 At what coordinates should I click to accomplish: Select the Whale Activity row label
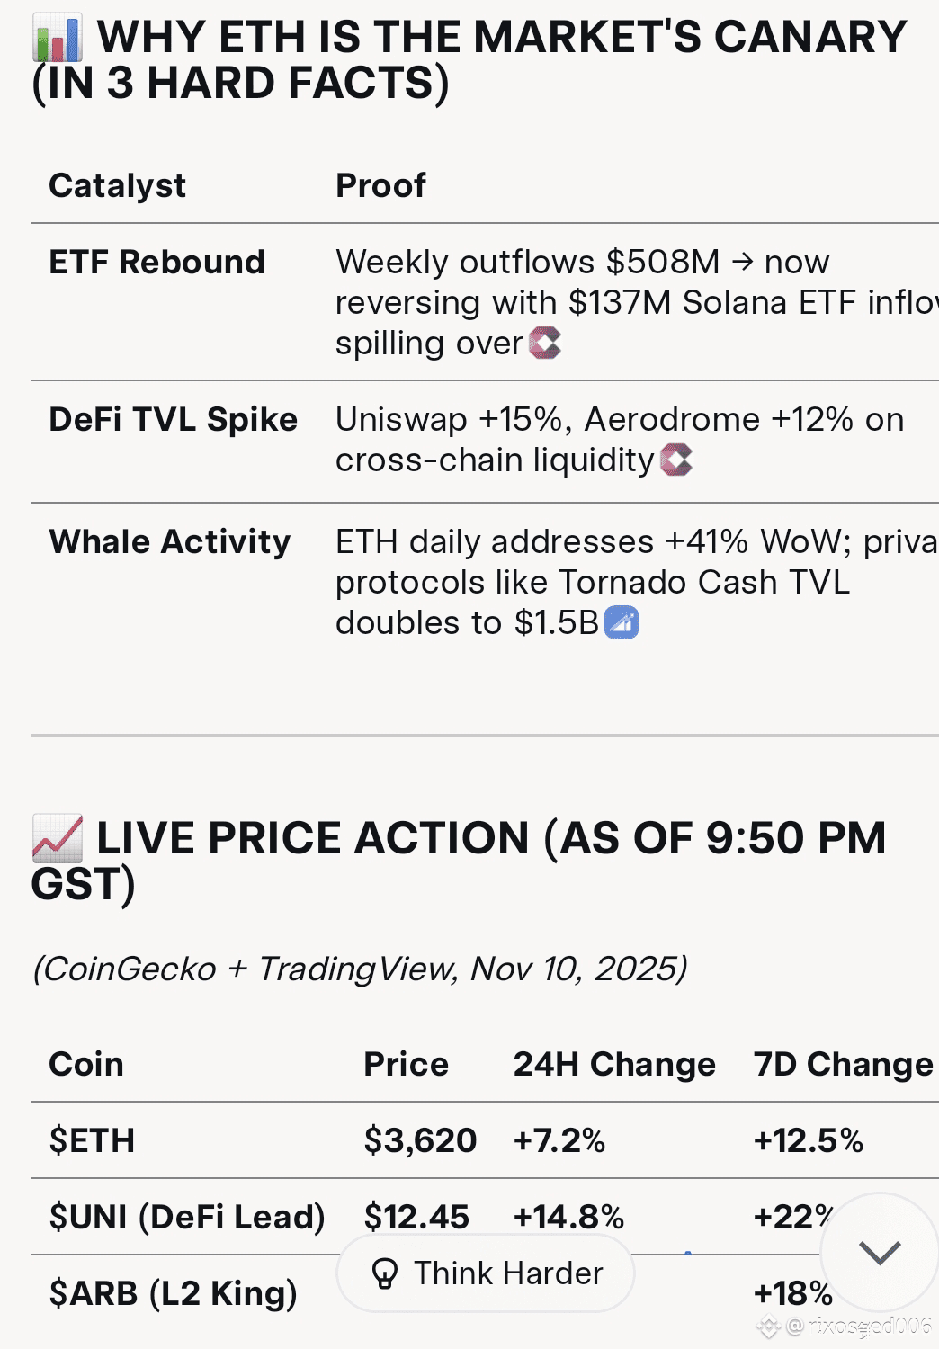pos(170,541)
